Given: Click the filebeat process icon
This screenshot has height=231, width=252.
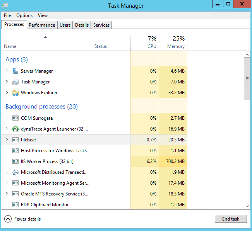Looking at the screenshot, I should click(15, 140).
